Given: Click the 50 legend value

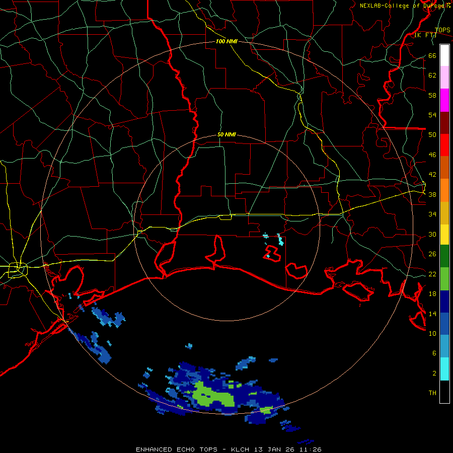Looking at the screenshot, I should tap(432, 134).
